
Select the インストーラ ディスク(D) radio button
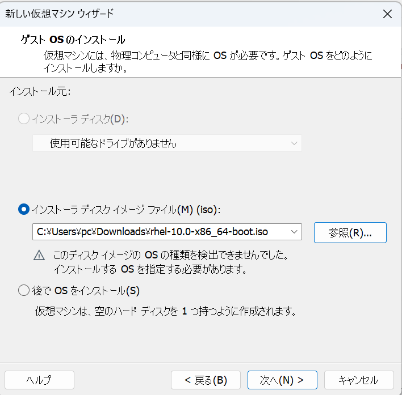pyautogui.click(x=24, y=118)
